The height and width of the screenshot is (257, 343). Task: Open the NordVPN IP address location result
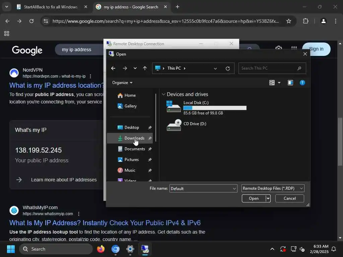(57, 85)
